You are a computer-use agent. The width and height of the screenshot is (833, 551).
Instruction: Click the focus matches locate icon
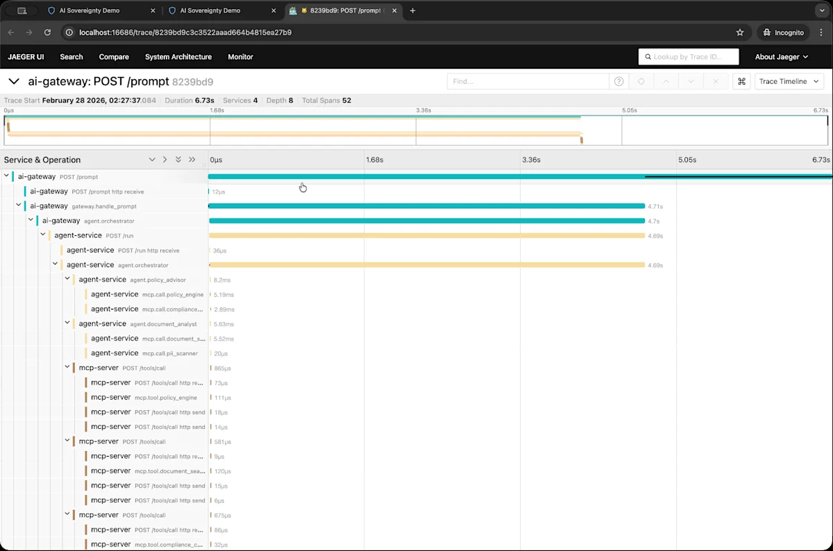[641, 81]
